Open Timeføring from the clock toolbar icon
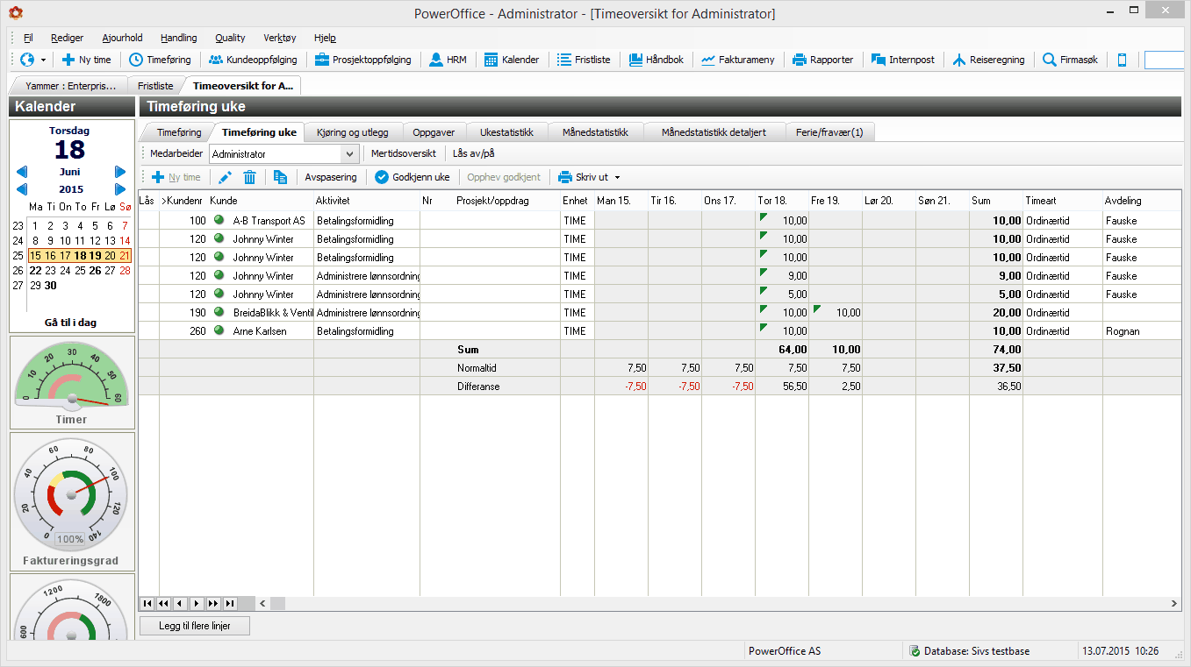Viewport: 1191px width, 667px height. point(160,60)
